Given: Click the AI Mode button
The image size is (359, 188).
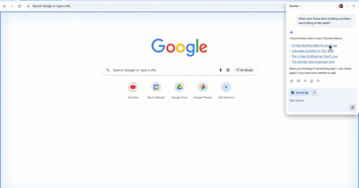Looking at the screenshot, I should pyautogui.click(x=244, y=70).
